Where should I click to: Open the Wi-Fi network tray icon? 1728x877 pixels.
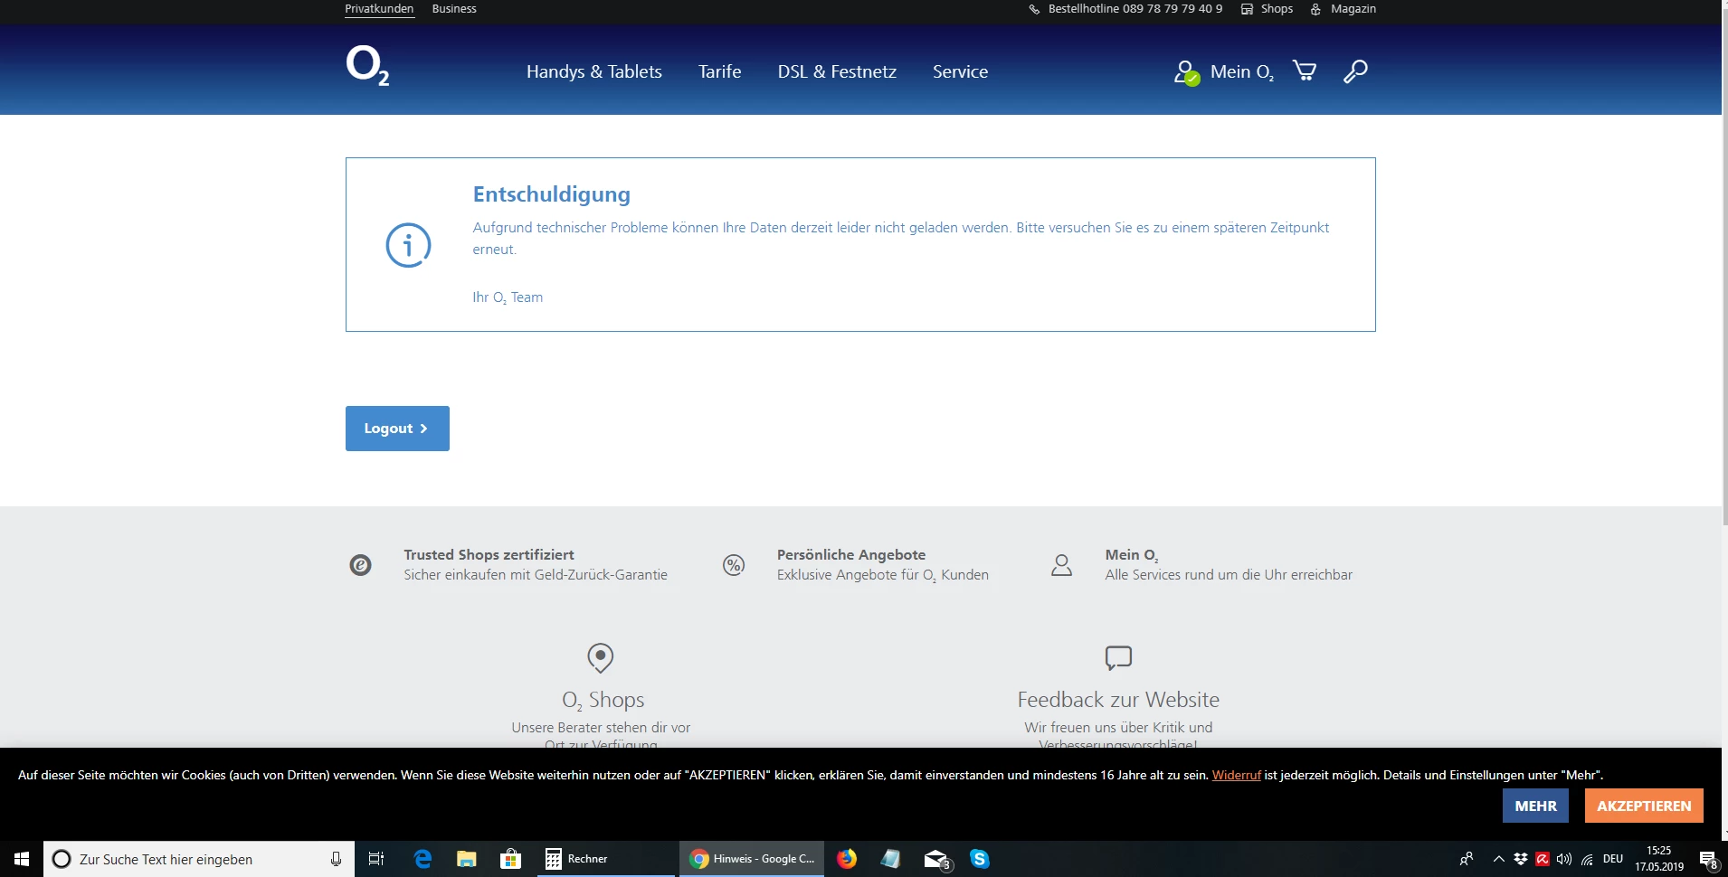(1587, 859)
